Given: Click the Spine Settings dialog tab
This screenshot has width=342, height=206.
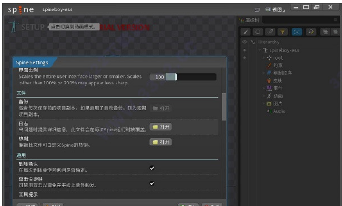Looking at the screenshot, I should 32,62.
